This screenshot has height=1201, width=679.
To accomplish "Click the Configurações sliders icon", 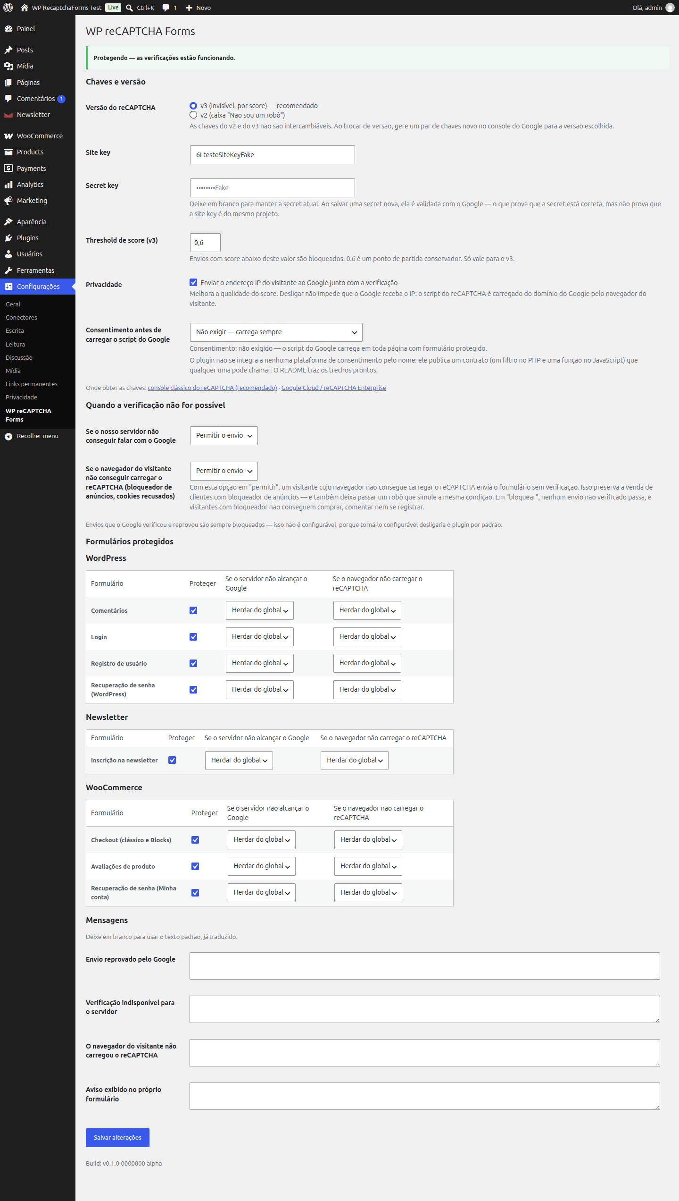I will (8, 287).
